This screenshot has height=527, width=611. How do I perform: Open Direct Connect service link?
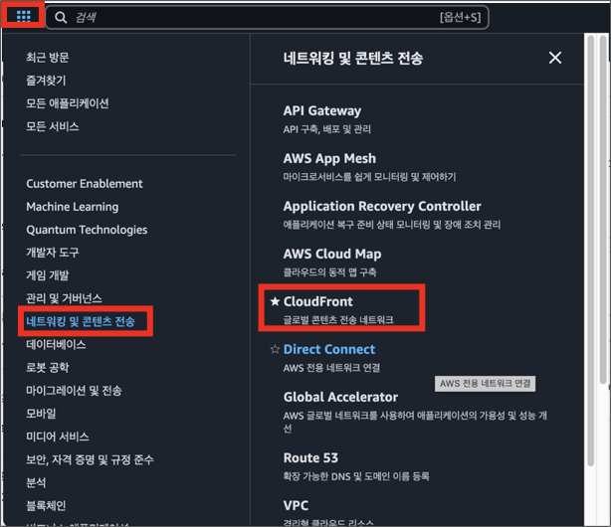coord(328,349)
